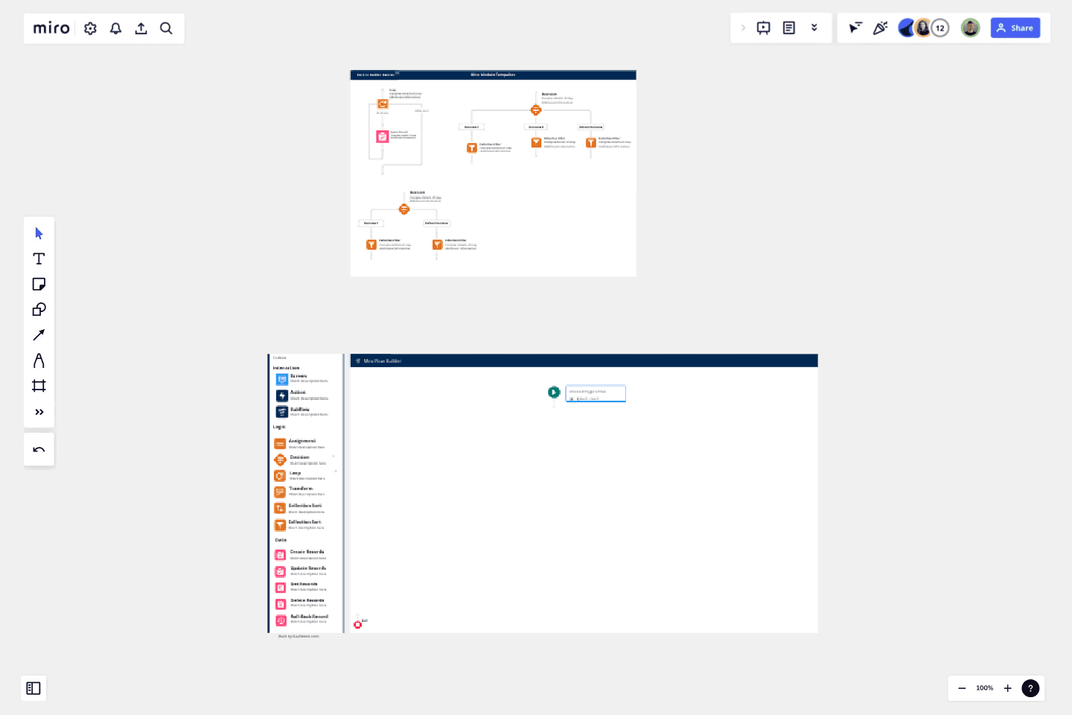Click the Start node text field on canvas

(x=595, y=393)
